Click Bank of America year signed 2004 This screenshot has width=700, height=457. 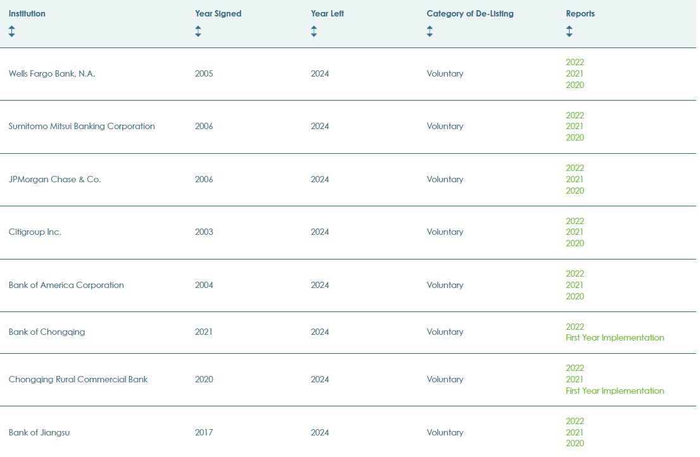point(204,285)
